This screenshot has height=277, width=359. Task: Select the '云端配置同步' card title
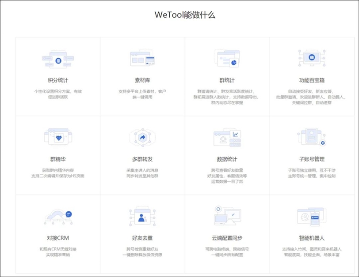227,238
